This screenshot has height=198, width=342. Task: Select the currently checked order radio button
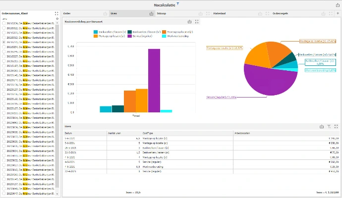pos(4,42)
